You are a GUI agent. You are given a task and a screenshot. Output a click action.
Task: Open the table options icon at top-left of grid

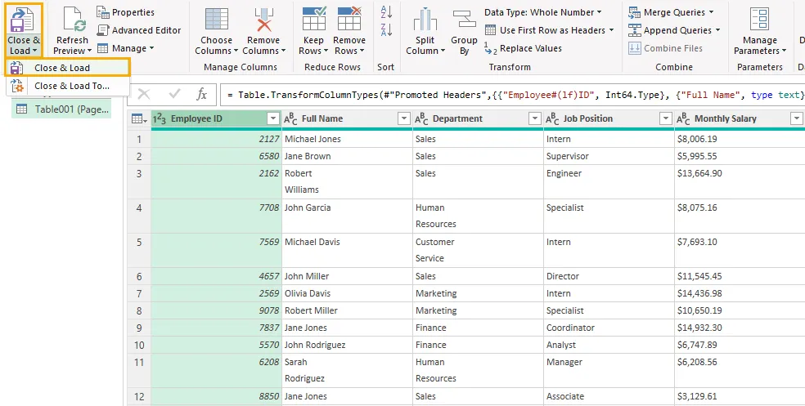(x=138, y=119)
